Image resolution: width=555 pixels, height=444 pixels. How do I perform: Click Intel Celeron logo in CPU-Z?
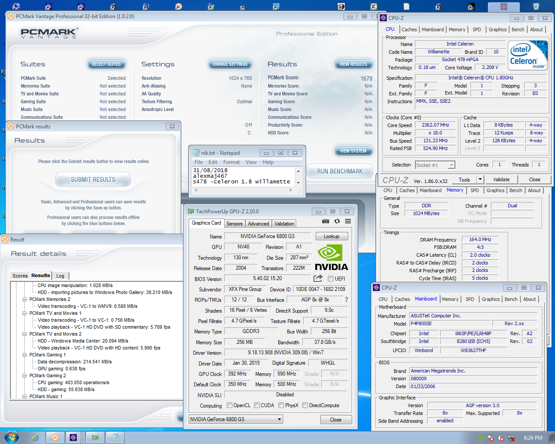[x=528, y=55]
